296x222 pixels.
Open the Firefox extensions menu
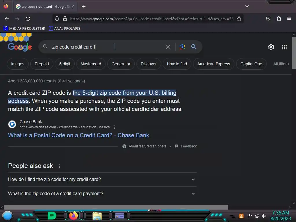click(x=279, y=19)
